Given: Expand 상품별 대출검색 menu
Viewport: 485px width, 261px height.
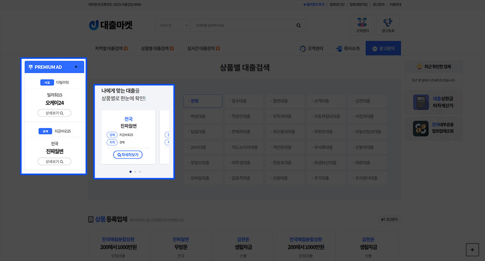Looking at the screenshot, I should pos(157,48).
